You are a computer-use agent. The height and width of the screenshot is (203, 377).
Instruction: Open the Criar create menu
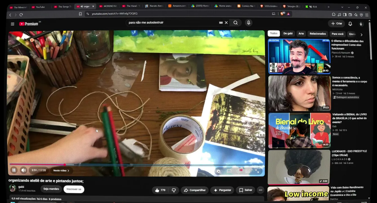pos(337,24)
